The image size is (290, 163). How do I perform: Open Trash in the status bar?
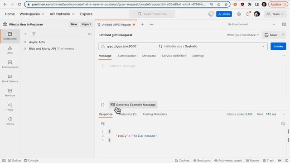pos(269,160)
